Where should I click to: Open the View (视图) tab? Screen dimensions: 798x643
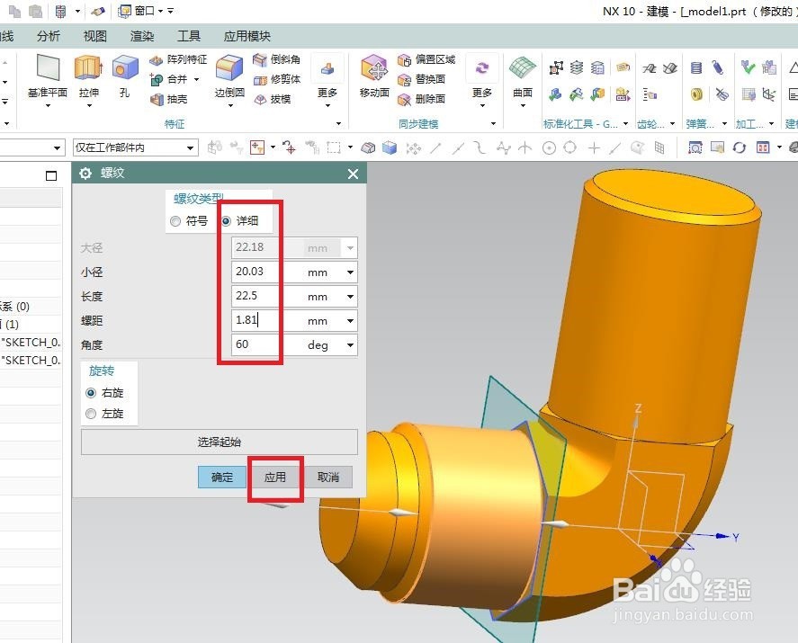(x=95, y=36)
